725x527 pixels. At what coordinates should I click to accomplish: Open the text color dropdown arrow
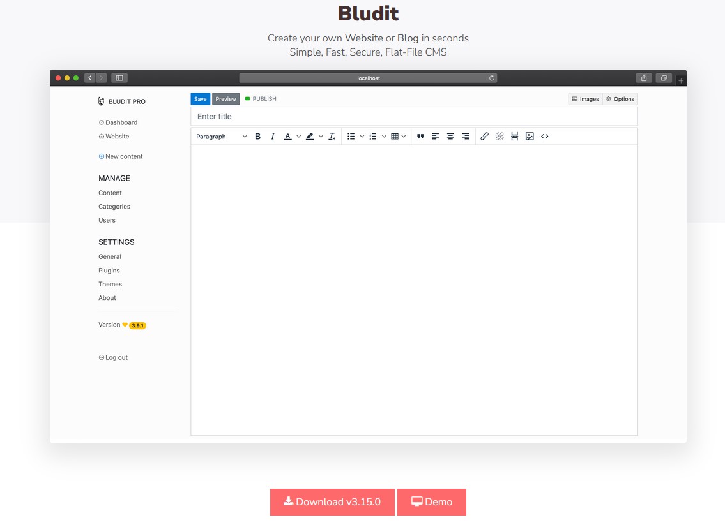point(299,137)
